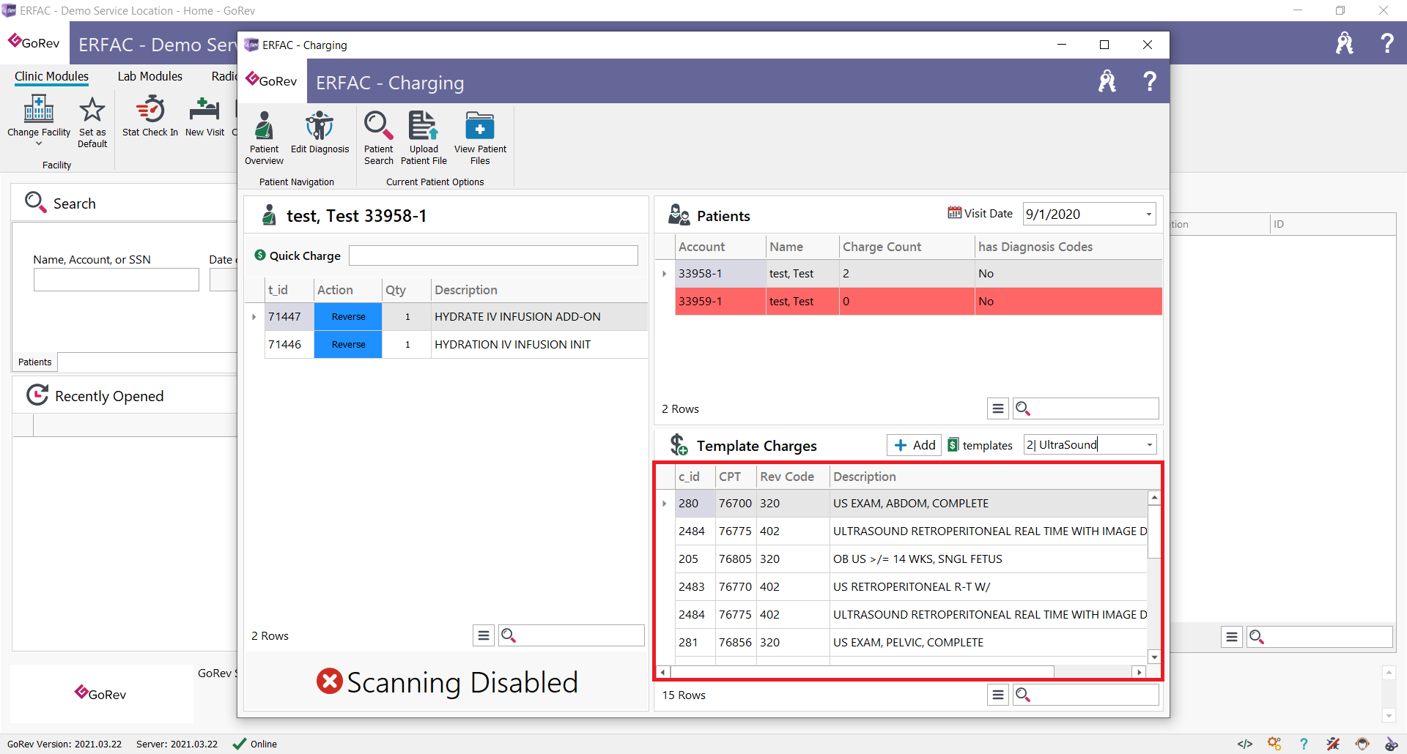Reverse charge 71446 HYDRATION IV INFUSION INIT
1407x754 pixels.
348,345
